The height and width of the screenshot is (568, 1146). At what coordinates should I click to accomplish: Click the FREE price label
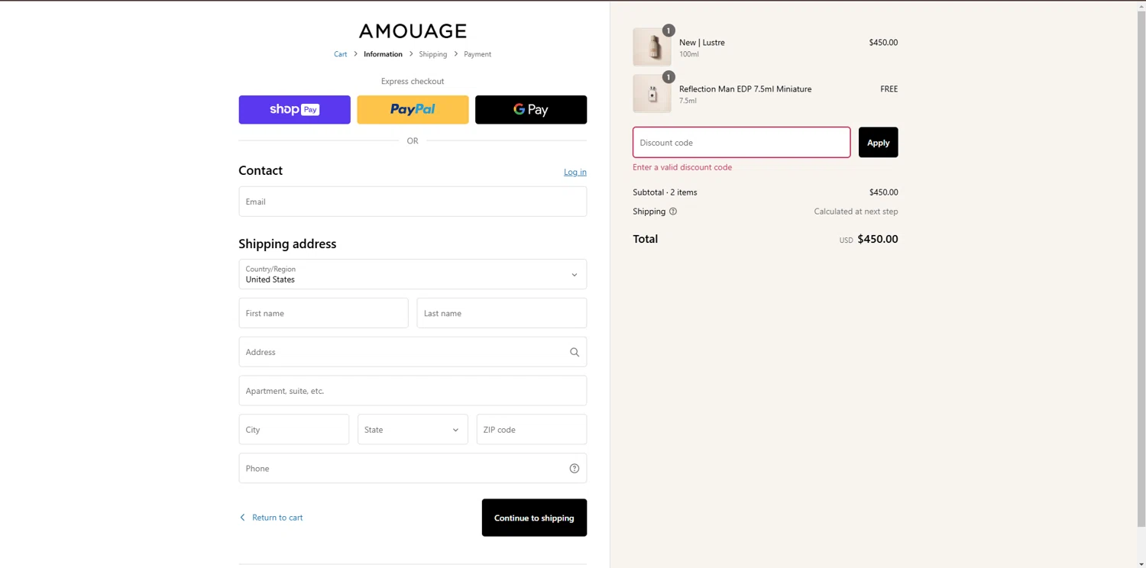pyautogui.click(x=889, y=89)
